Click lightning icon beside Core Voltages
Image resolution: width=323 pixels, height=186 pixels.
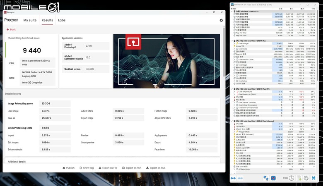[237, 43]
